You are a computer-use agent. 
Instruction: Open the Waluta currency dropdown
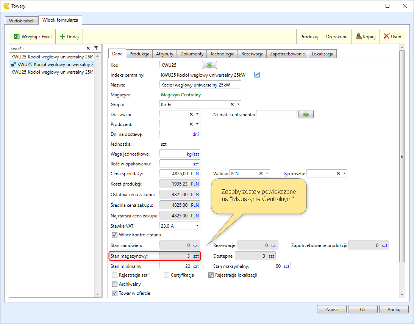[x=267, y=173]
